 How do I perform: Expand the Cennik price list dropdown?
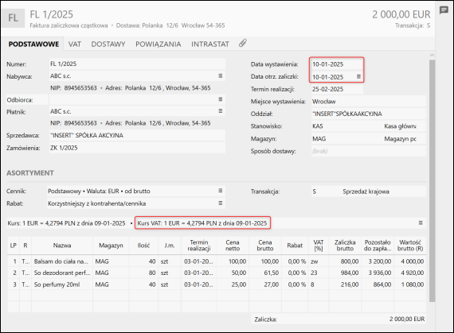pyautogui.click(x=221, y=191)
